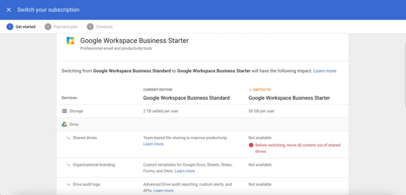Select the Payment plan step
The image size is (406, 195).
(61, 27)
